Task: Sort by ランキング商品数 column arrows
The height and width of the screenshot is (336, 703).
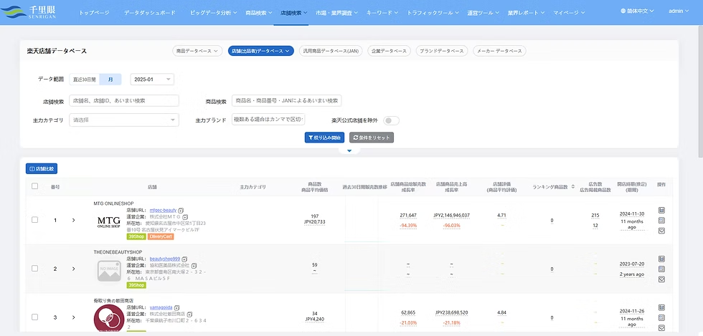Action: pos(573,187)
